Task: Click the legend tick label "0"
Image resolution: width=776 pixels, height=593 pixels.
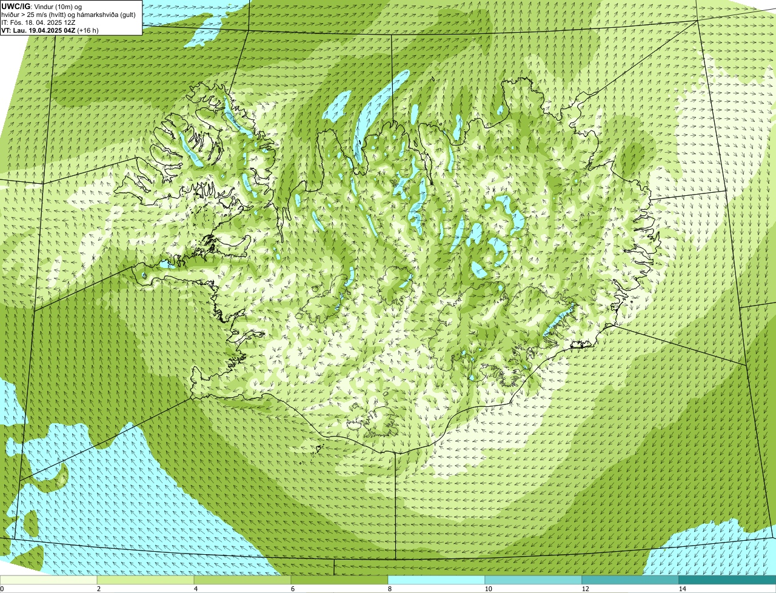Action: 2,589
